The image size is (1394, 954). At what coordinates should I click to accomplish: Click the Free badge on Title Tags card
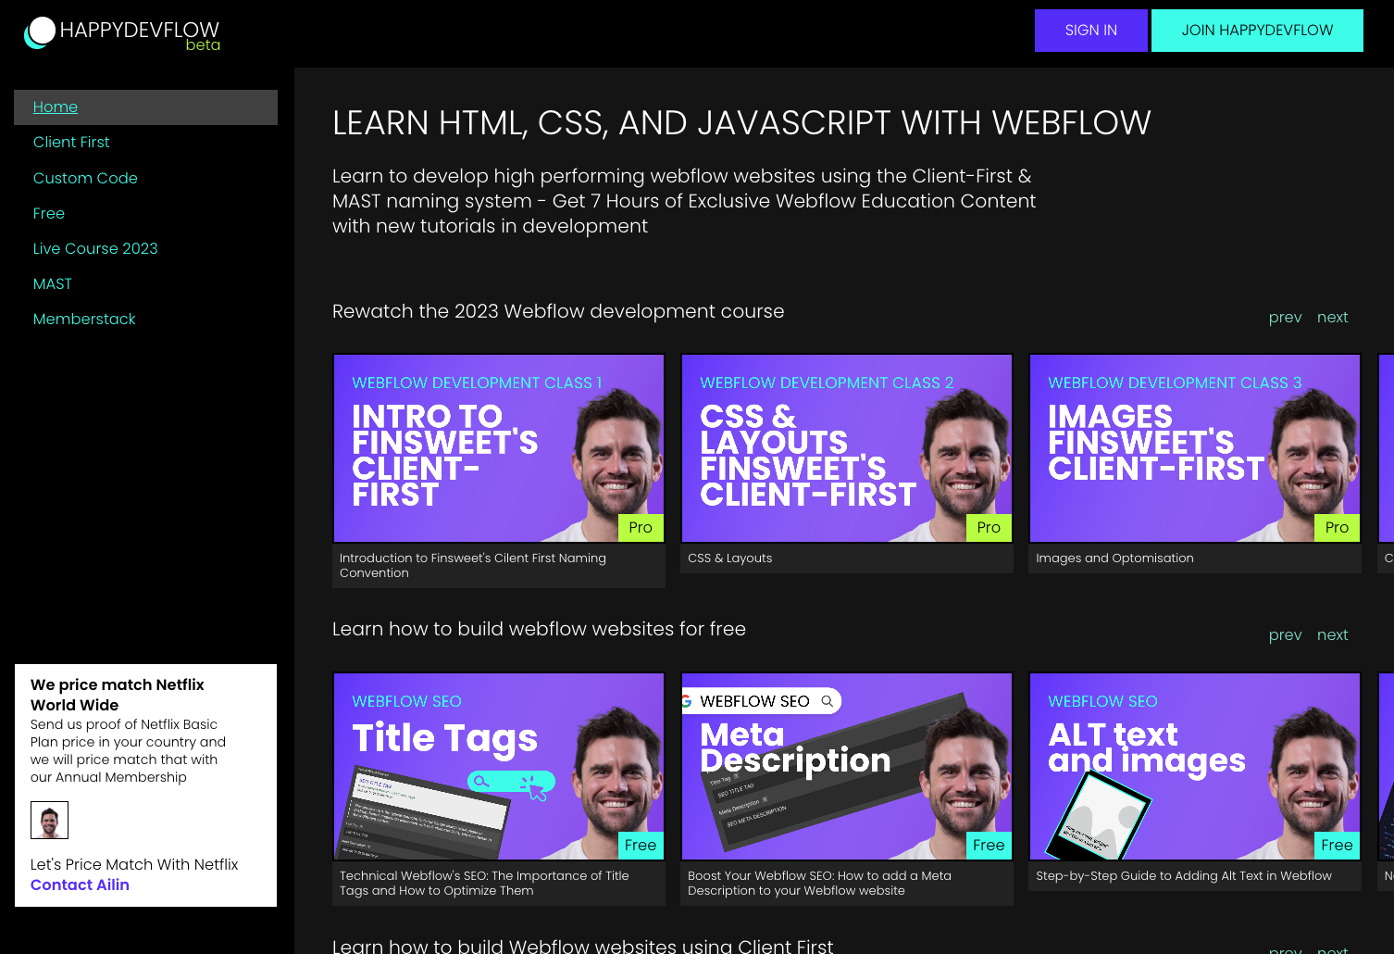pyautogui.click(x=641, y=845)
